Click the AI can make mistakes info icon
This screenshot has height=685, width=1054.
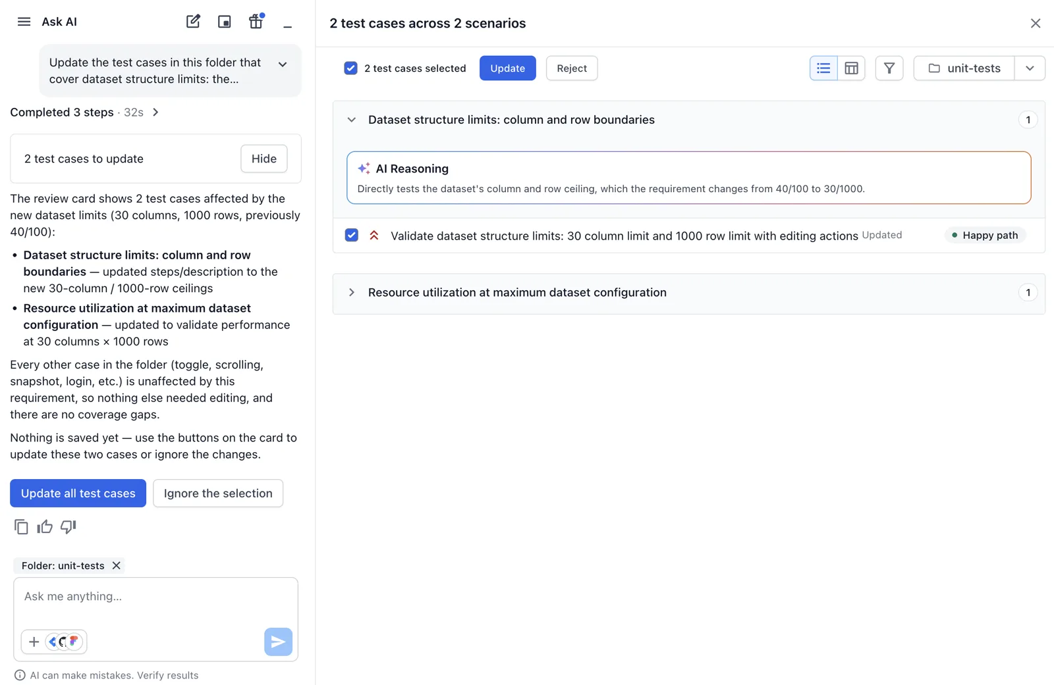20,675
